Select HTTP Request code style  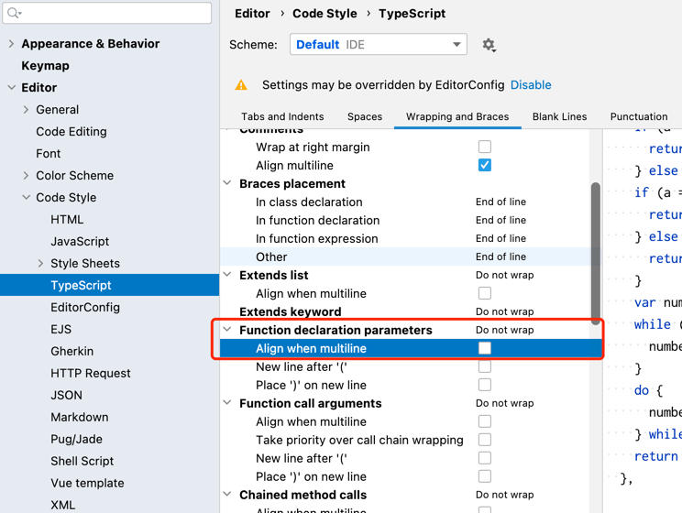(91, 373)
